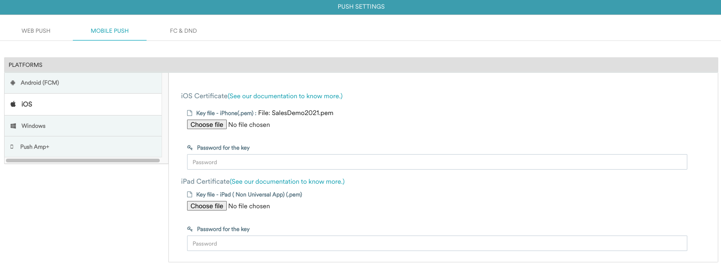Click the Apple logo icon
721x266 pixels.
tap(13, 104)
